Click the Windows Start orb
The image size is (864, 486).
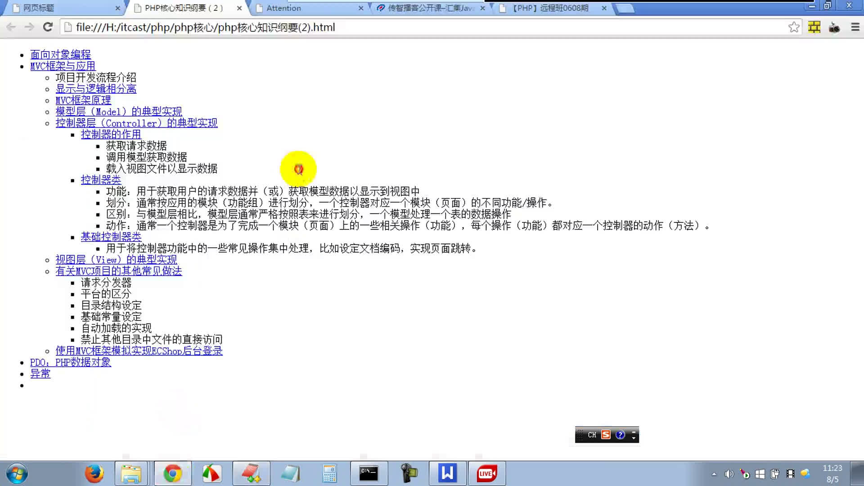(17, 473)
